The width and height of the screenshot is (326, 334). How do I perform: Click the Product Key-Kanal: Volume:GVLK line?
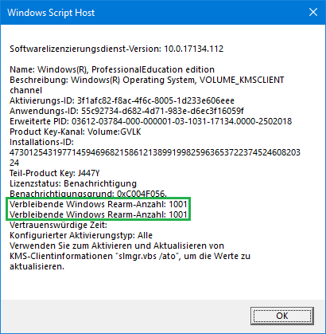pyautogui.click(x=76, y=132)
